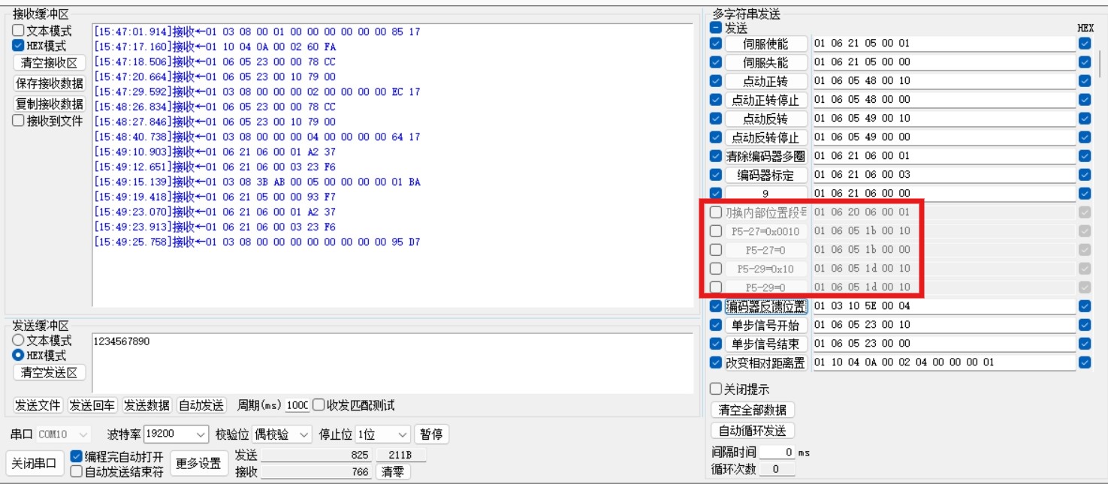Click 清空全部数据 button

(x=753, y=410)
